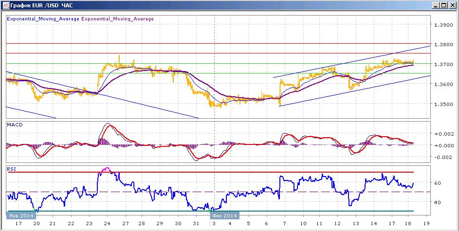Image resolution: width=459 pixels, height=231 pixels.
Task: Click the 1.3500 price axis label
Action: pos(443,104)
